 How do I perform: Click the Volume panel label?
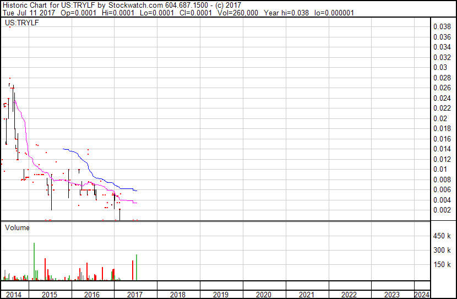(17, 227)
